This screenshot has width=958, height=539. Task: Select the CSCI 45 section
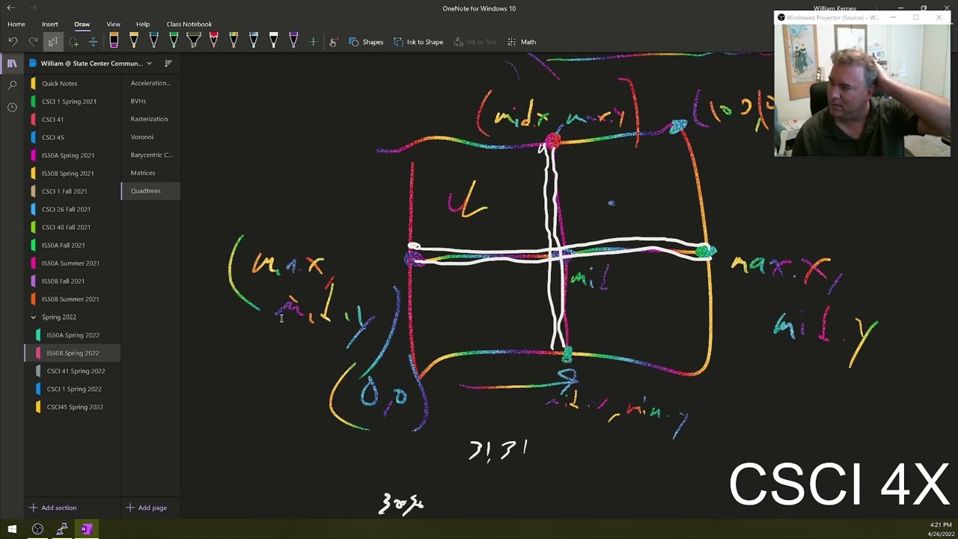coord(73,137)
